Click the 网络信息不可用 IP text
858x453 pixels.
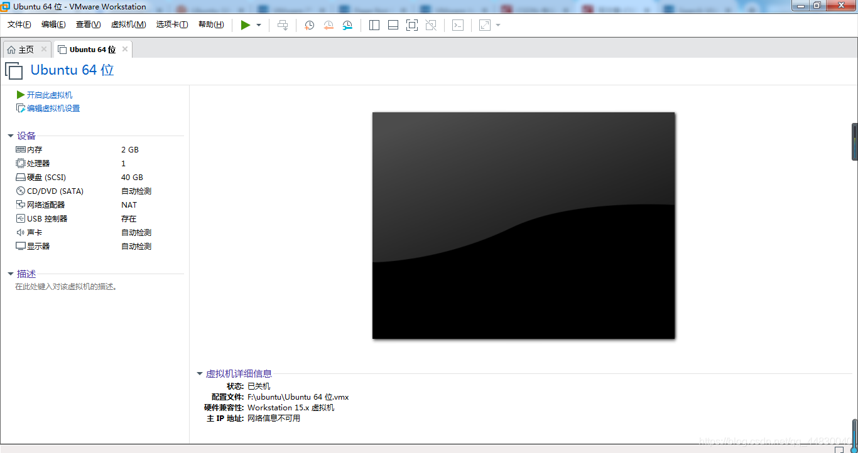pyautogui.click(x=274, y=418)
